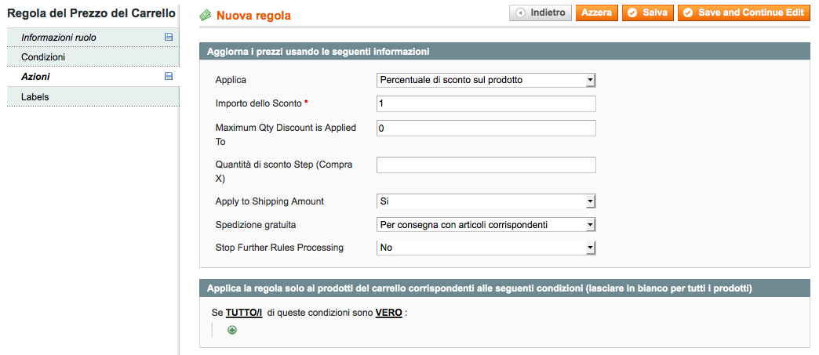The width and height of the screenshot is (819, 355).
Task: Click the Quantità di sconto Step field
Action: (x=486, y=165)
